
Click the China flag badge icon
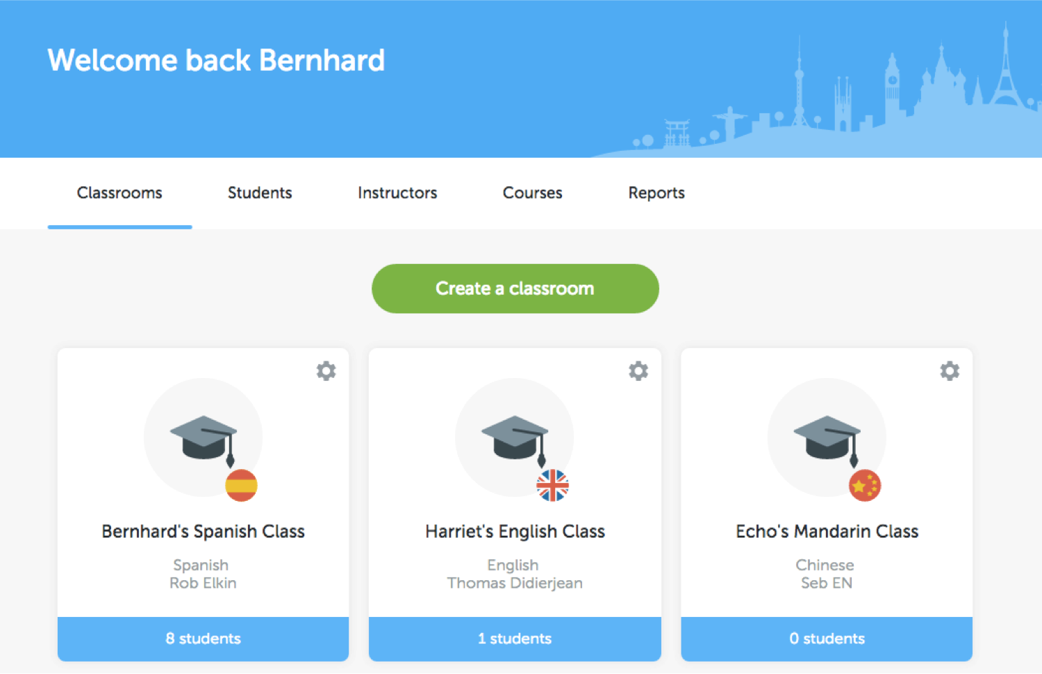865,485
